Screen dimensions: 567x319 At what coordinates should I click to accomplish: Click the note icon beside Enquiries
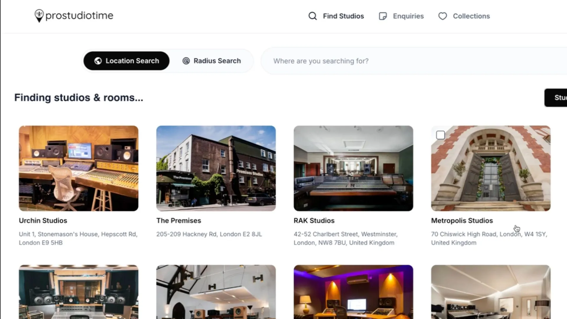(383, 16)
